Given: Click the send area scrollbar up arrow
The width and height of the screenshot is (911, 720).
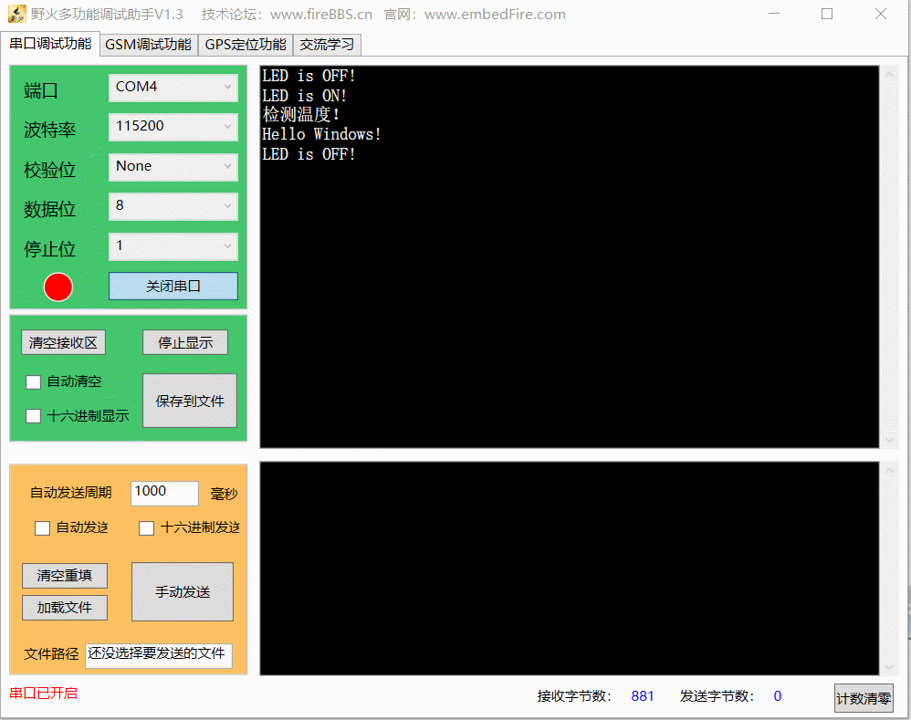Looking at the screenshot, I should 889,471.
